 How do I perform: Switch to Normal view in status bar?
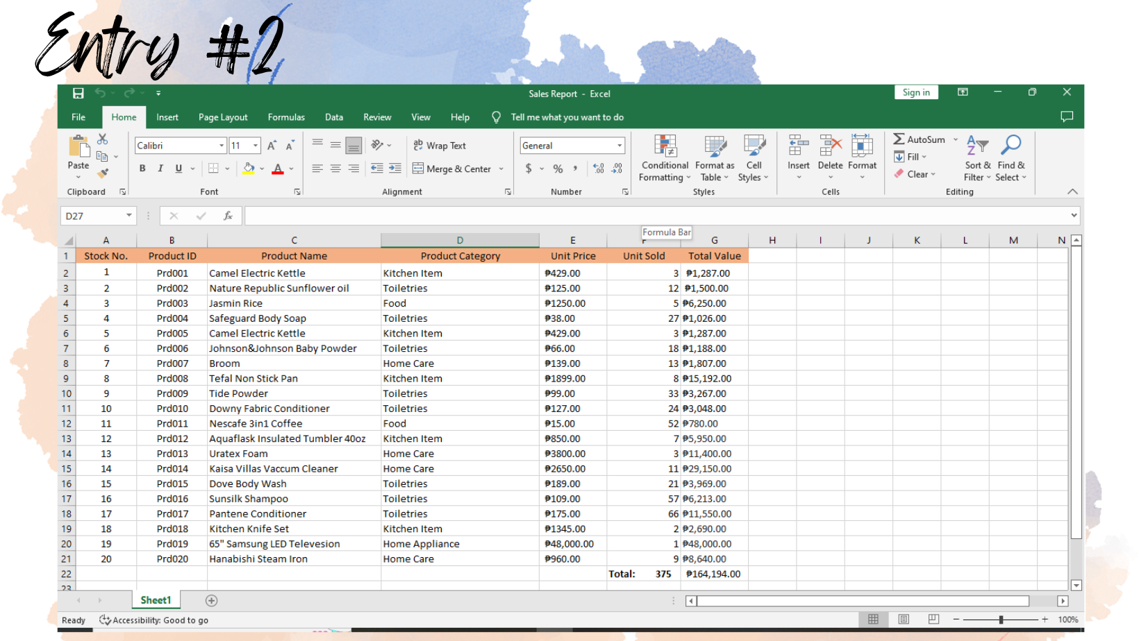(x=873, y=619)
